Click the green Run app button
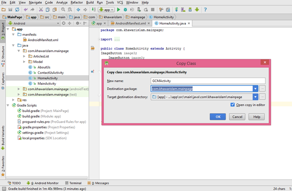The image size is (292, 191). coord(119,9)
